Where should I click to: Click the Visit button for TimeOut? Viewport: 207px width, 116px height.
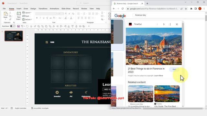[174, 69]
